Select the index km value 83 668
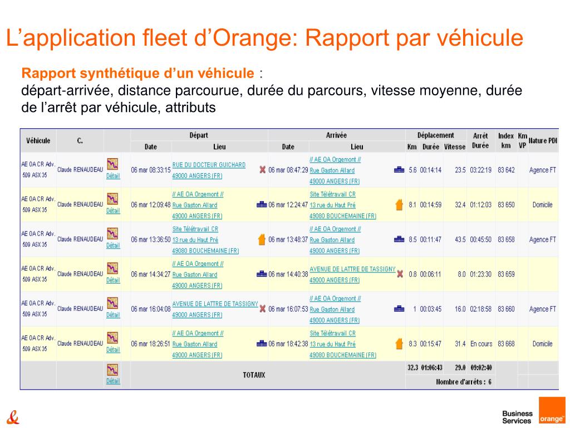570x428 pixels. (506, 343)
